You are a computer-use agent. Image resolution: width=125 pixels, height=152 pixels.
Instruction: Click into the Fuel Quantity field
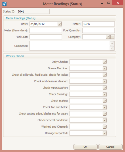point(98,31)
